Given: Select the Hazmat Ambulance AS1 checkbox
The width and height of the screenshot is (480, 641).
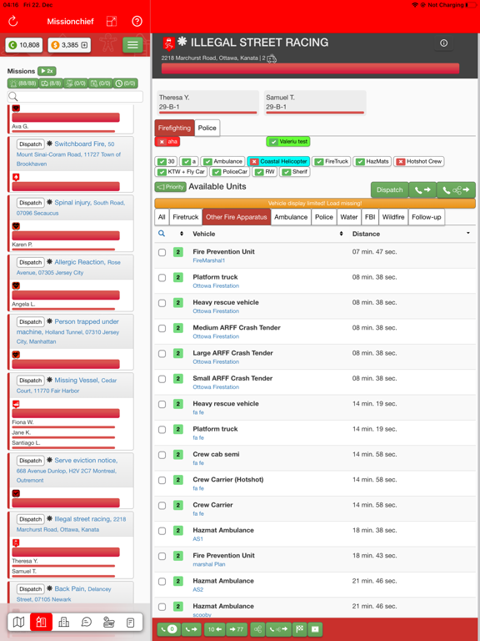Looking at the screenshot, I should pos(162,531).
